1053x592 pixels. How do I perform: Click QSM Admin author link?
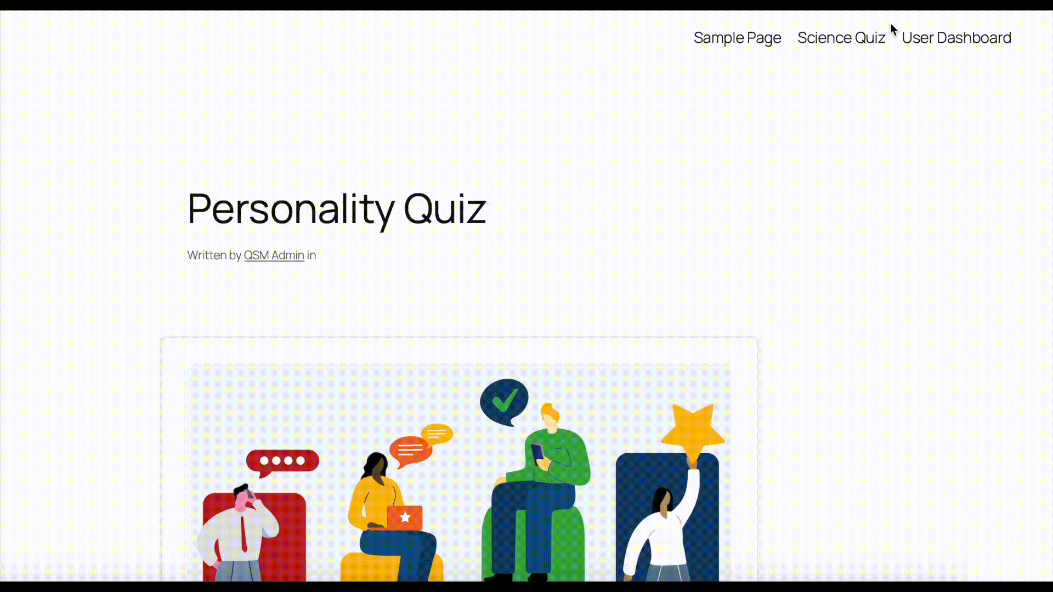(x=274, y=255)
